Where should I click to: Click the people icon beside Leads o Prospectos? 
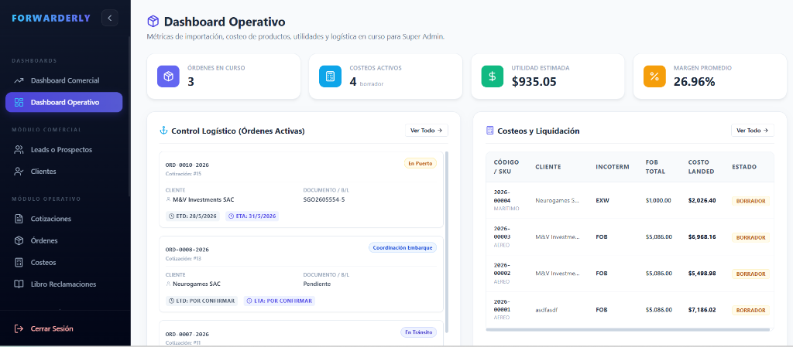(19, 150)
